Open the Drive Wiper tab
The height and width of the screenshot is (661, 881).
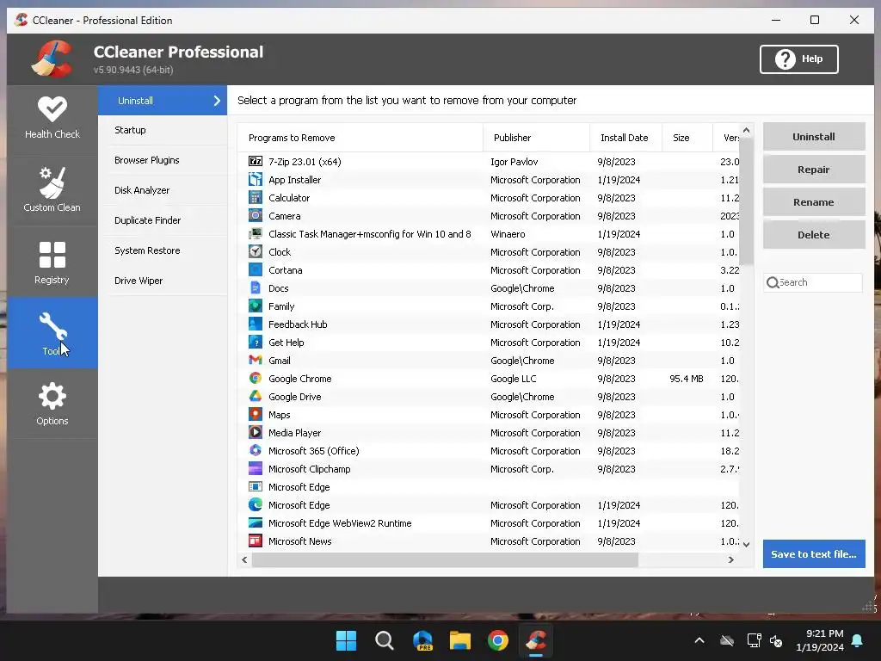[163, 281]
